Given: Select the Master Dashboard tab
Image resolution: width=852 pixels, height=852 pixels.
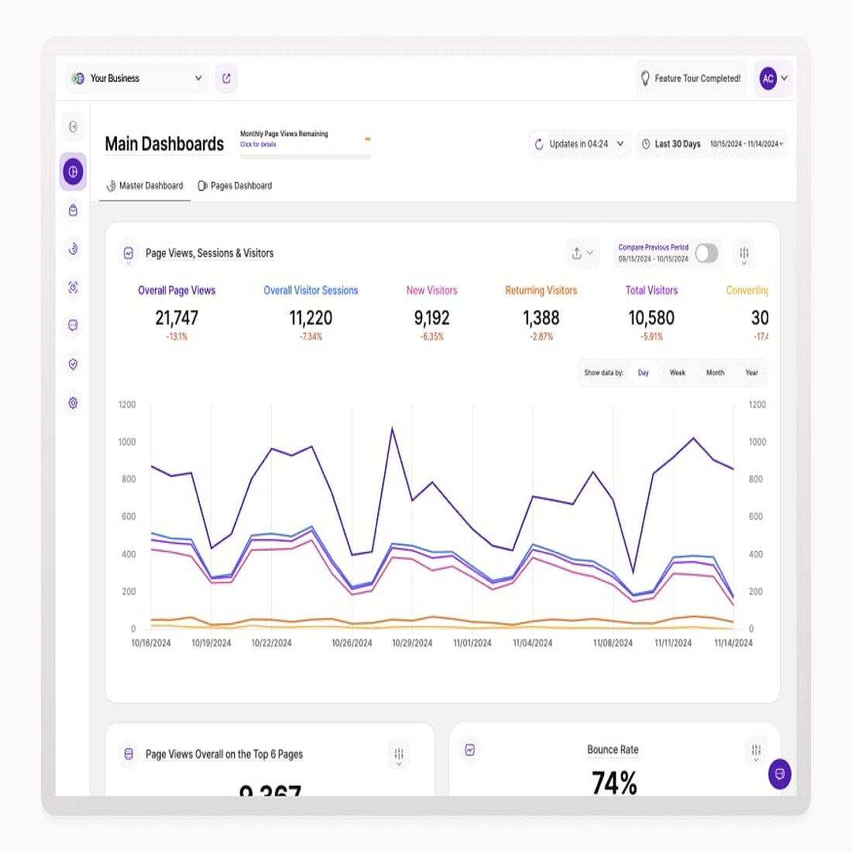Looking at the screenshot, I should (x=147, y=186).
